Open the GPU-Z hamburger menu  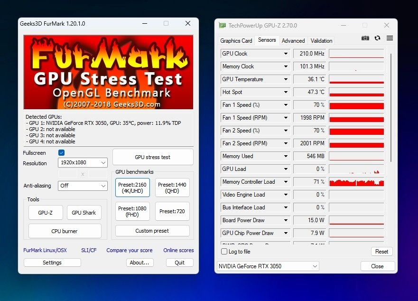pos(390,38)
